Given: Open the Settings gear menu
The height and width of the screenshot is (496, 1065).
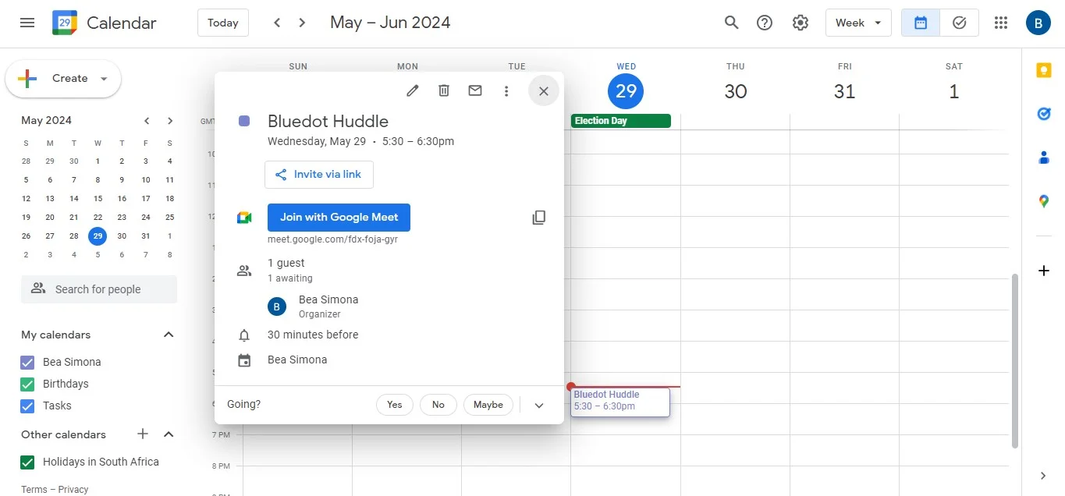Looking at the screenshot, I should point(801,23).
